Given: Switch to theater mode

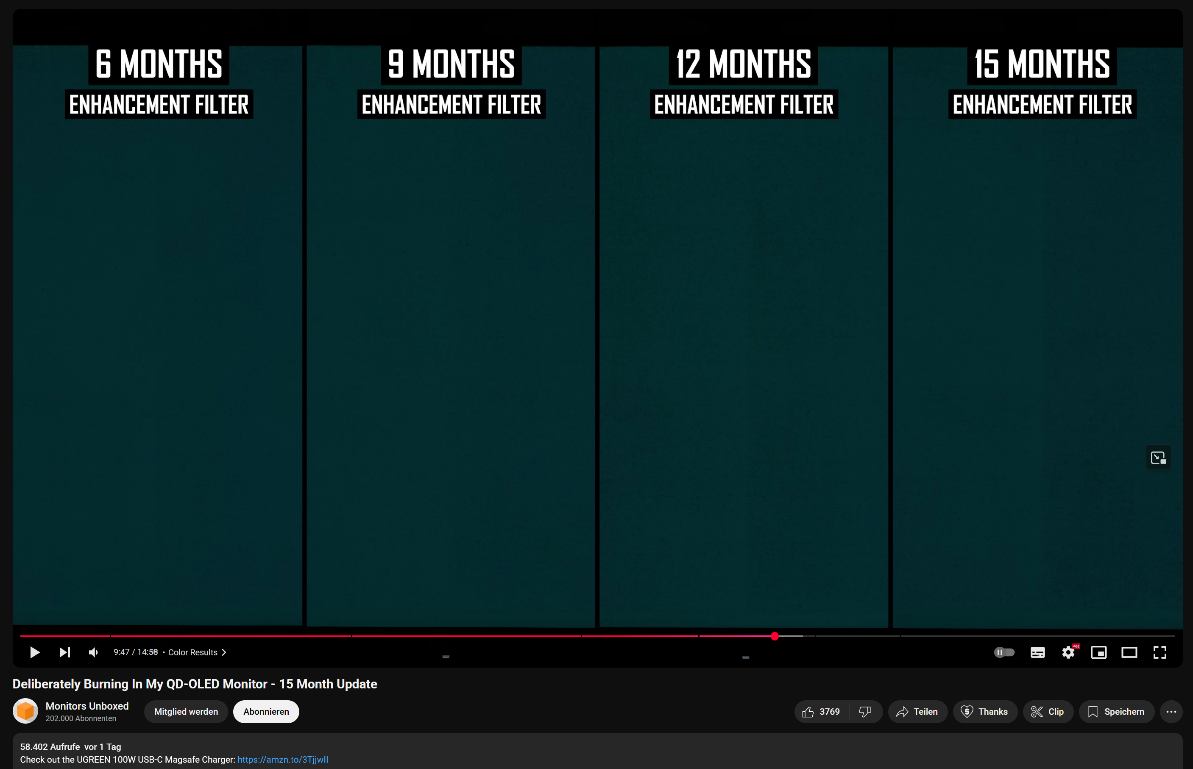Looking at the screenshot, I should pos(1129,652).
